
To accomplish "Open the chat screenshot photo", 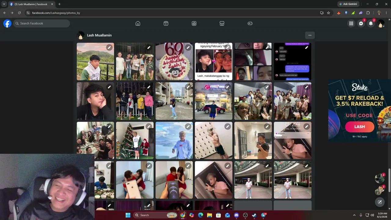I will click(x=292, y=61).
